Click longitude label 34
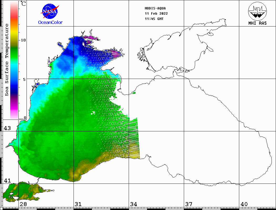The height and width of the screenshot is (210, 276). 133,204
